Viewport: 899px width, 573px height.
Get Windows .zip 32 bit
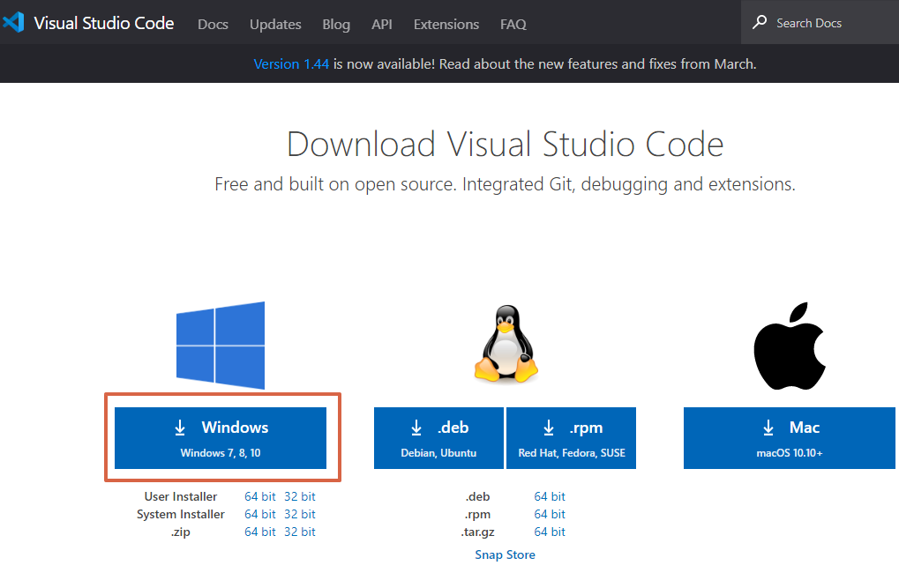[299, 532]
